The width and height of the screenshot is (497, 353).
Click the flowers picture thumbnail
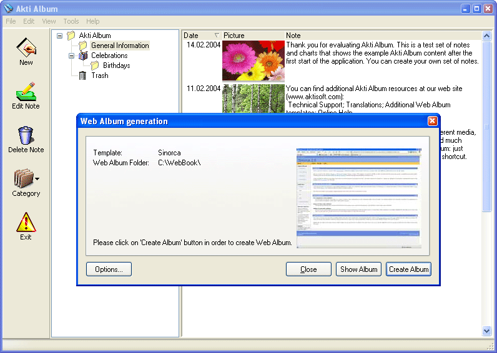click(253, 61)
